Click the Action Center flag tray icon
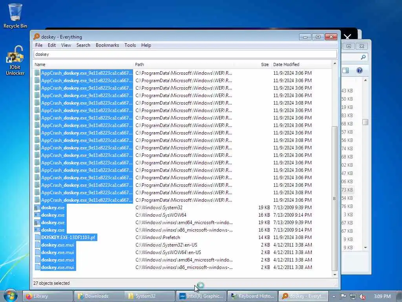The width and height of the screenshot is (402, 302). (343, 296)
